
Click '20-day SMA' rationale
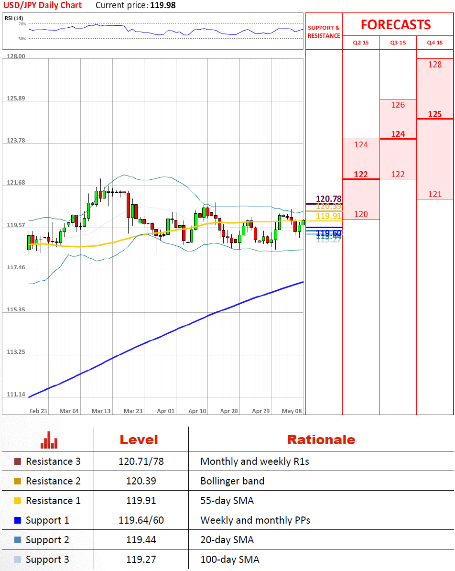[227, 540]
